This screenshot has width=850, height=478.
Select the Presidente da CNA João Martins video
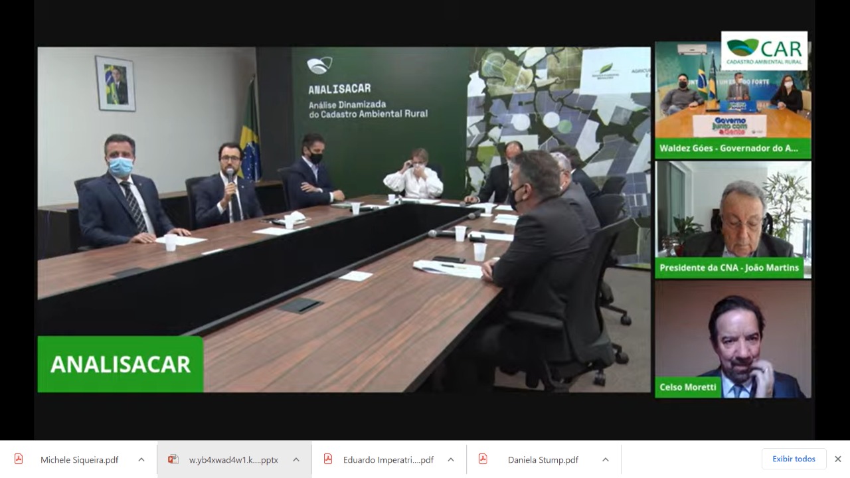pos(732,220)
